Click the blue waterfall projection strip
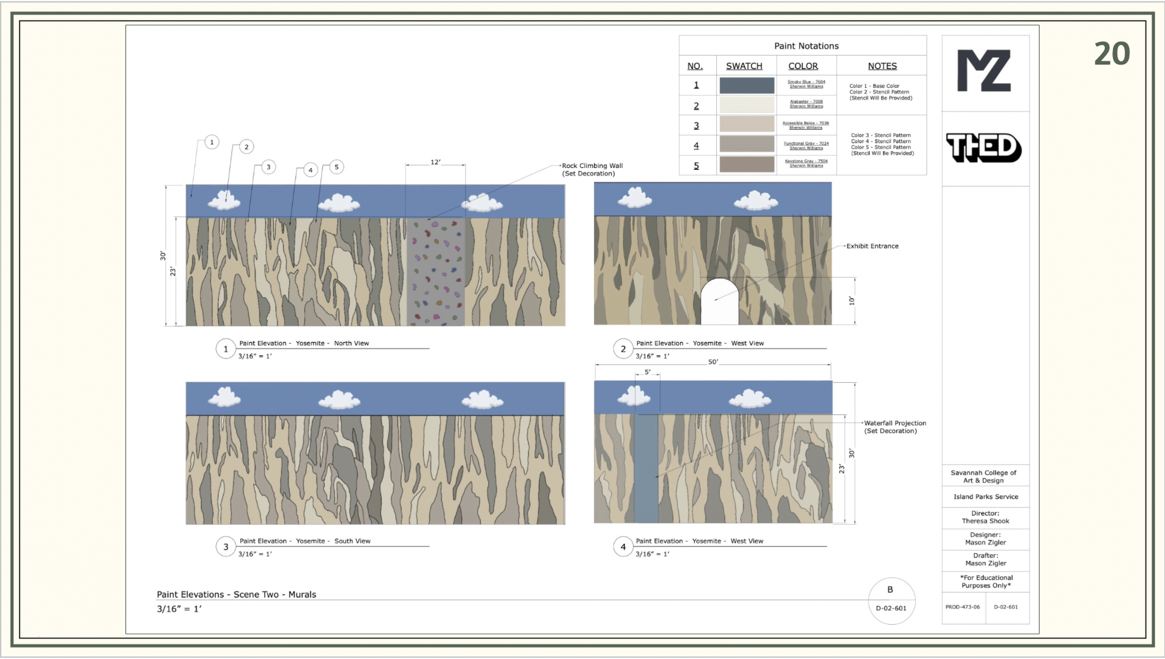 point(647,469)
